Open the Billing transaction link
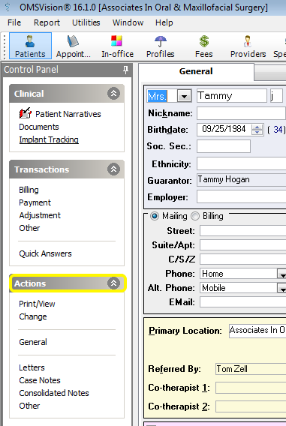The image size is (286, 426). click(x=29, y=190)
